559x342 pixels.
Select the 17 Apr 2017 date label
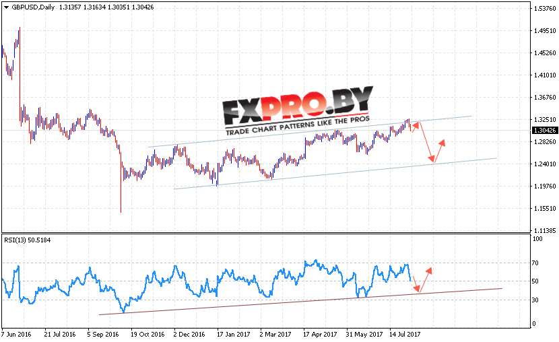click(320, 334)
